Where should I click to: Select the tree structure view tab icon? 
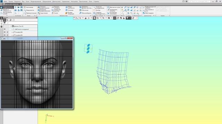coord(5,20)
